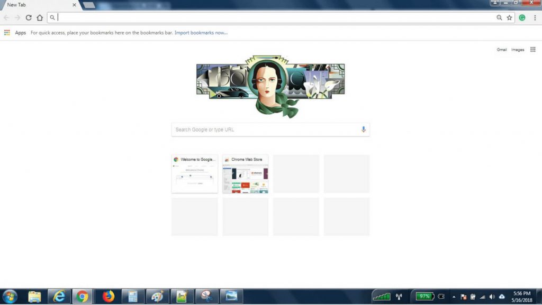Viewport: 542px width, 305px height.
Task: Open the zoom magnifier icon in address bar
Action: tap(499, 17)
